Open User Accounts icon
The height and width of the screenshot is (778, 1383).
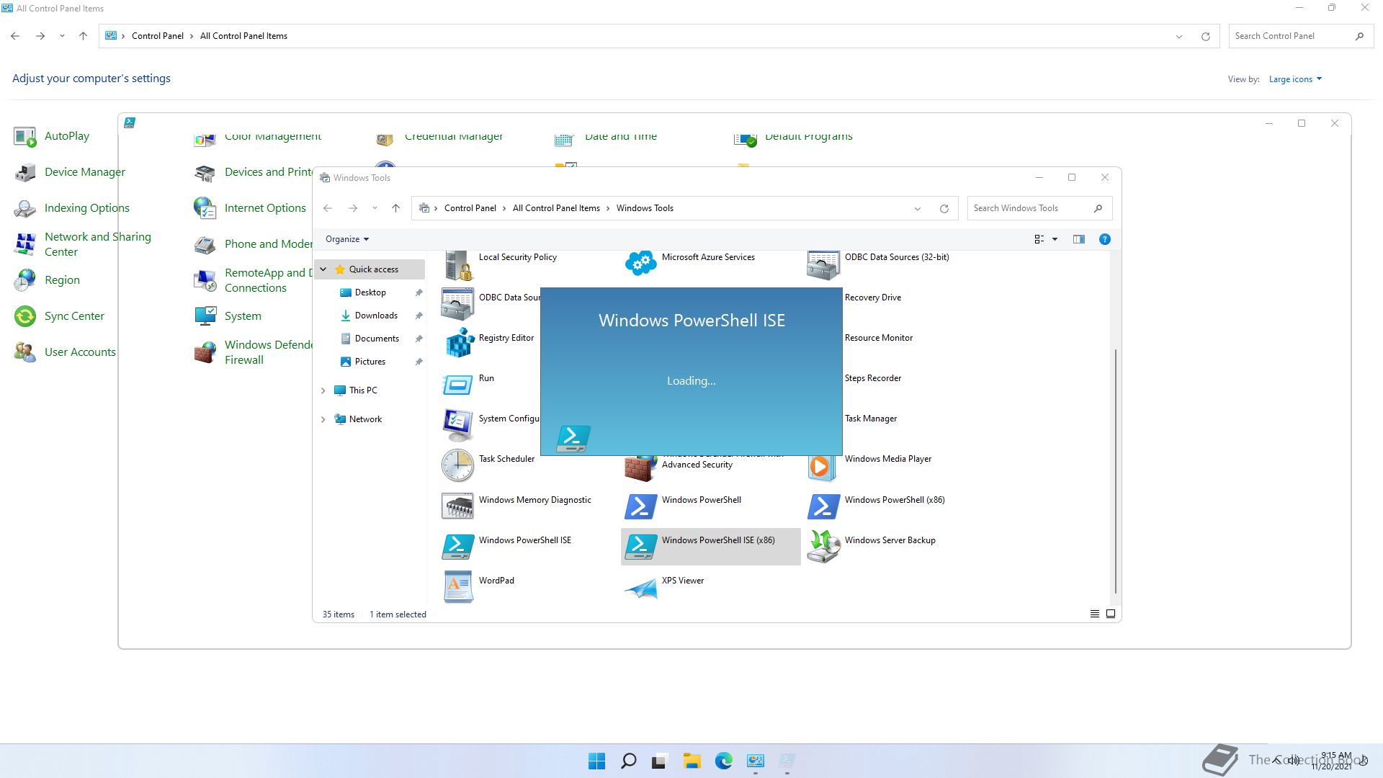(25, 352)
